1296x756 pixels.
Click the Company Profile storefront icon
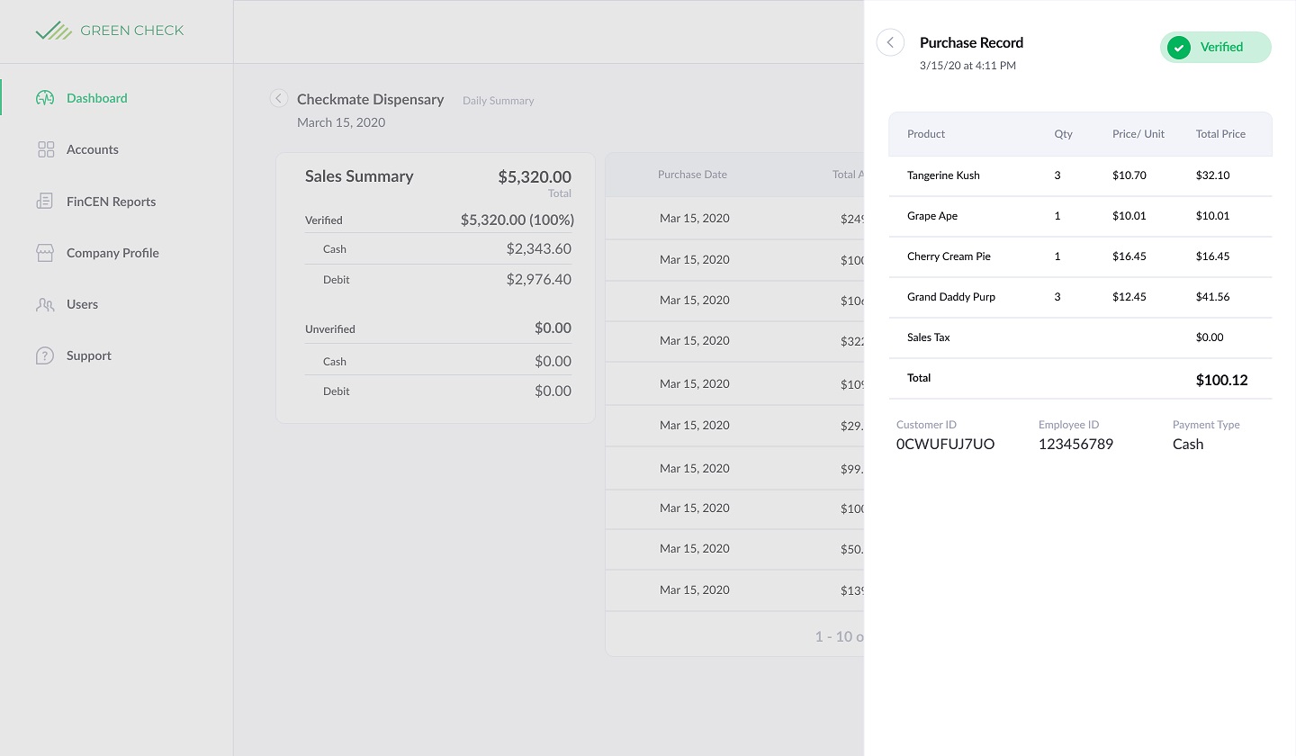pos(45,253)
